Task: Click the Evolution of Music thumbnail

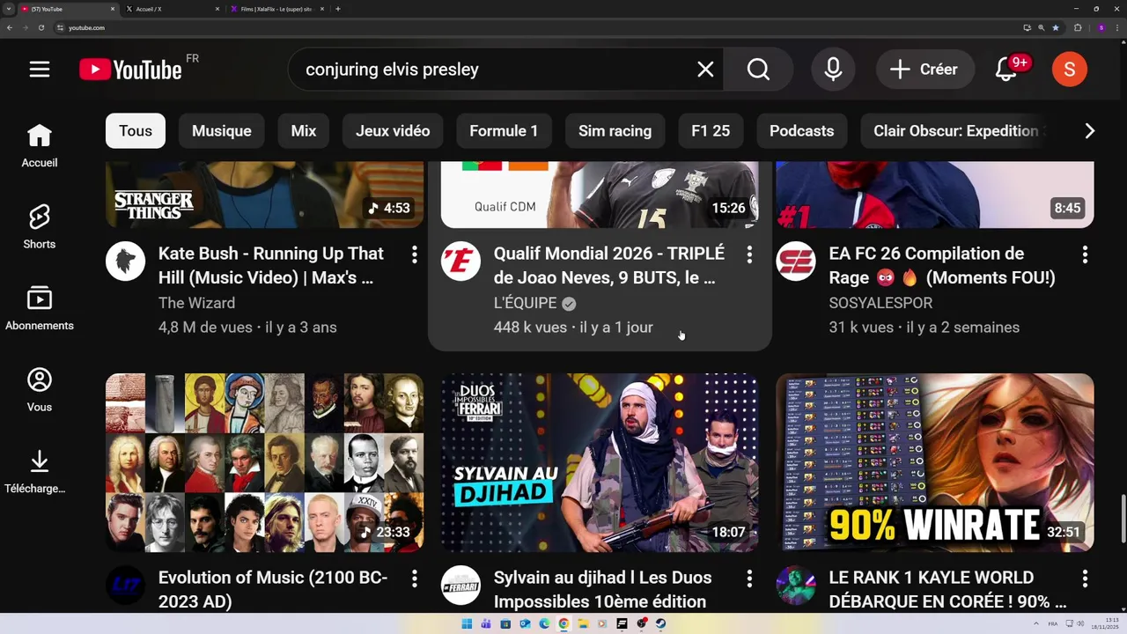Action: [264, 462]
